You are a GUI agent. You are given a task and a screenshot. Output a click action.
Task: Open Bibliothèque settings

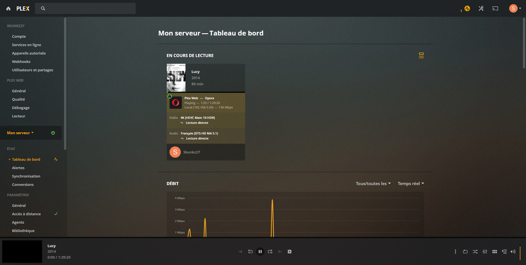click(x=23, y=231)
